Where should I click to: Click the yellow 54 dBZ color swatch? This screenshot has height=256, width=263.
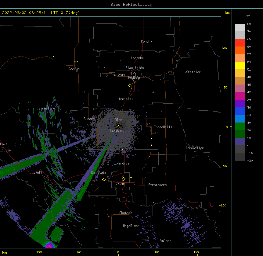(x=240, y=66)
